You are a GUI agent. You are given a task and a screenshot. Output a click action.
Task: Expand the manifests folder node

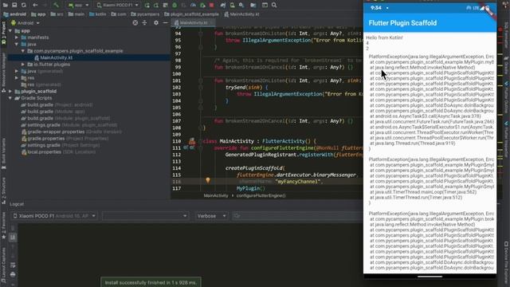click(17, 37)
